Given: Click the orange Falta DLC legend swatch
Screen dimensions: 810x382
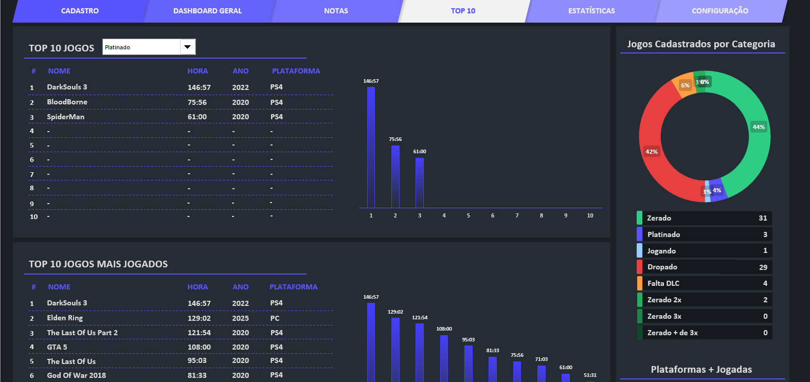Looking at the screenshot, I should 639,283.
